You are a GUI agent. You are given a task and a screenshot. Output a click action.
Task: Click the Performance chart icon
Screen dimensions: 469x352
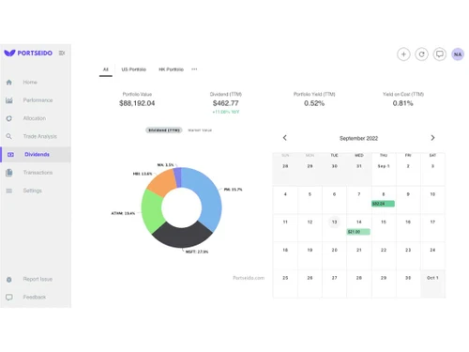point(9,100)
